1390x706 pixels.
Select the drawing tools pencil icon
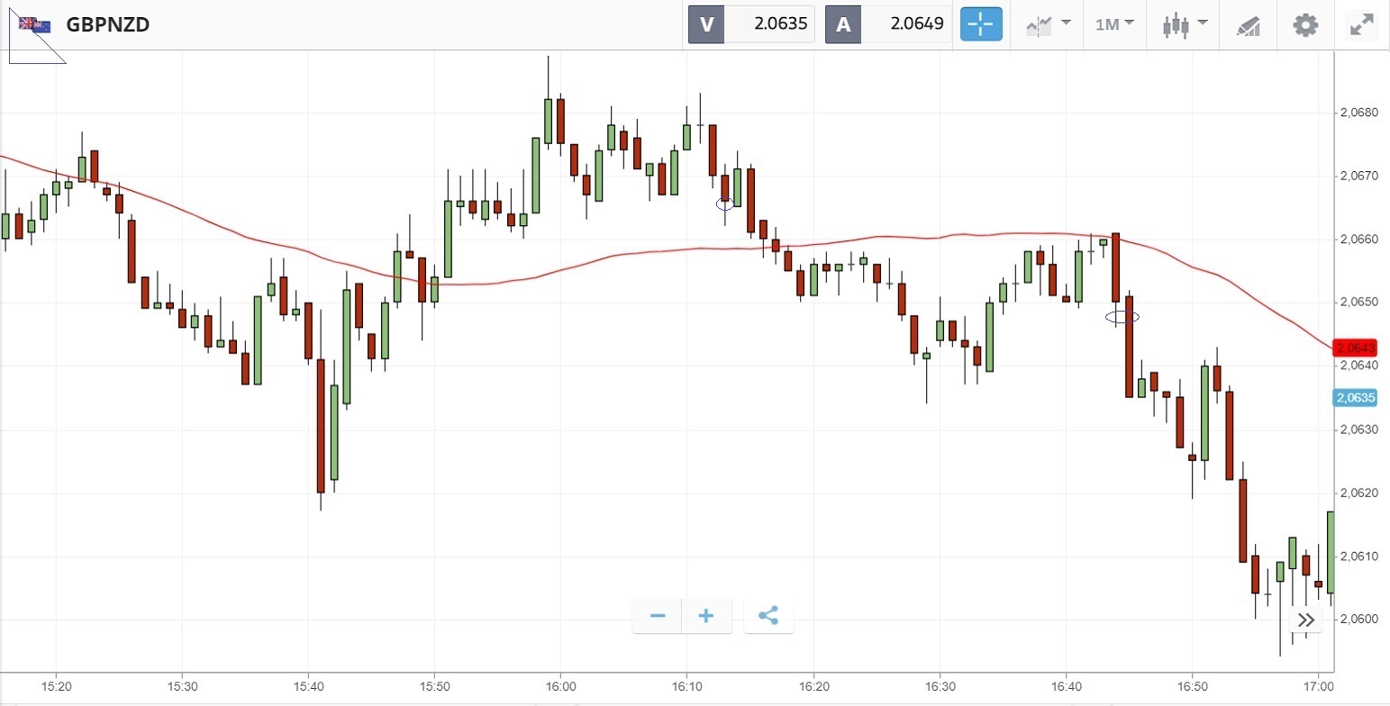tap(1248, 25)
